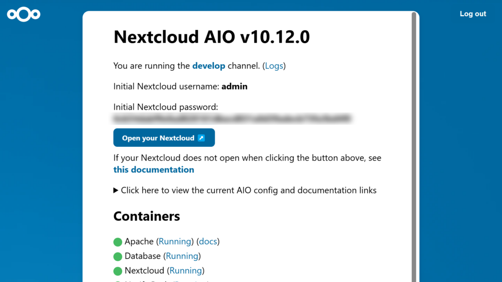Click Log out
The height and width of the screenshot is (282, 502).
coord(472,14)
